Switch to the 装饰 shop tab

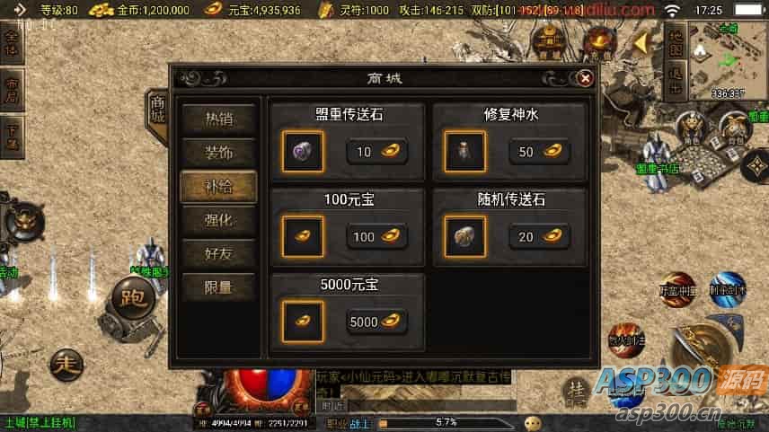(x=218, y=153)
